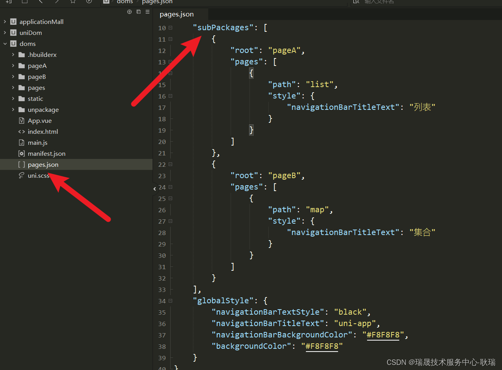Click the uniDom project icon
The image size is (502, 370).
[x=13, y=33]
